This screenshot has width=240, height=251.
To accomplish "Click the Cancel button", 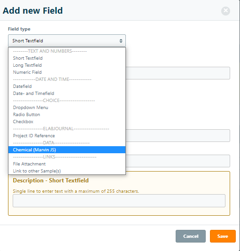I will 191,236.
